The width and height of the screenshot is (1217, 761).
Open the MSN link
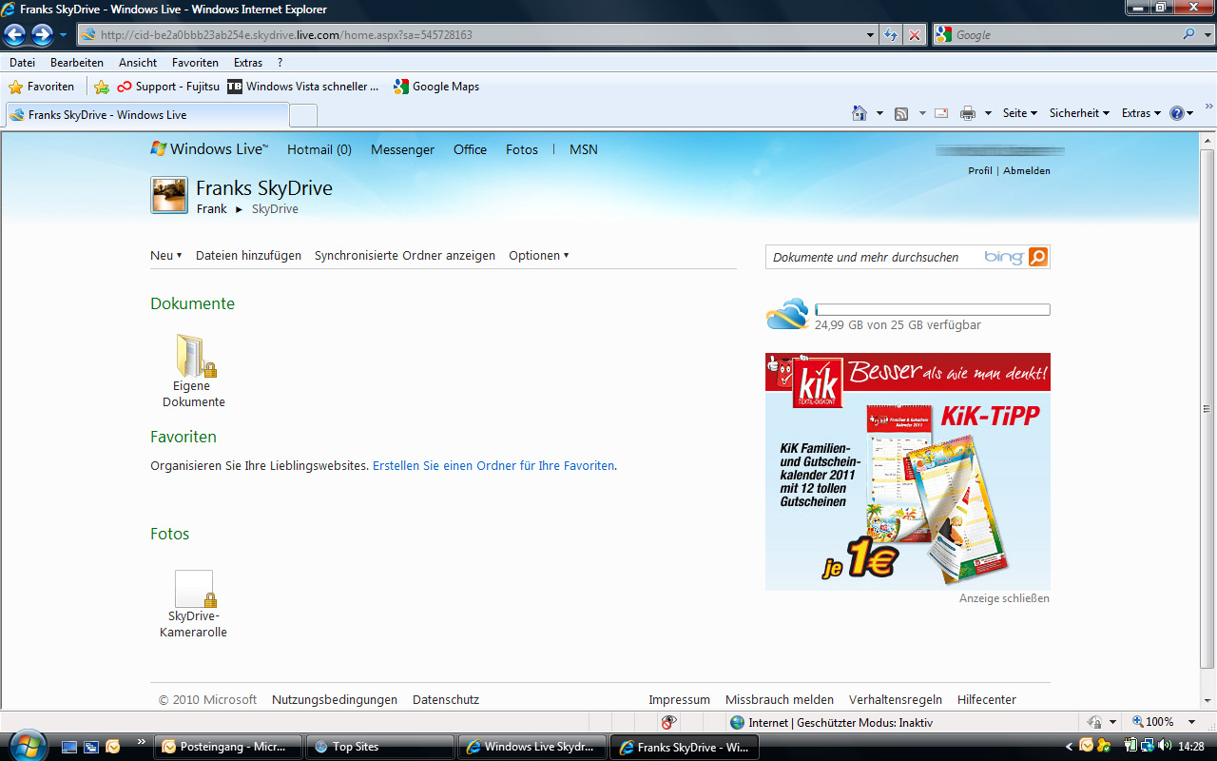[x=584, y=149]
